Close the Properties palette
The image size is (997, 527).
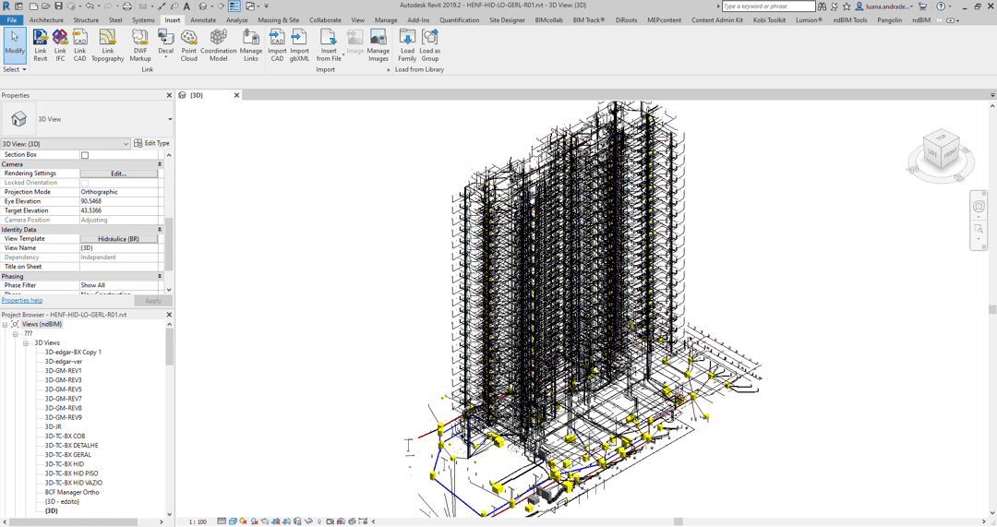169,95
